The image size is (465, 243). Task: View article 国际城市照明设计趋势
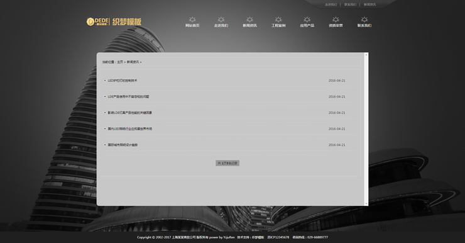(x=123, y=145)
